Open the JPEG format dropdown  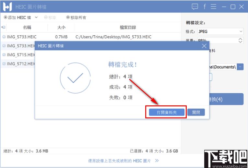click(x=220, y=31)
